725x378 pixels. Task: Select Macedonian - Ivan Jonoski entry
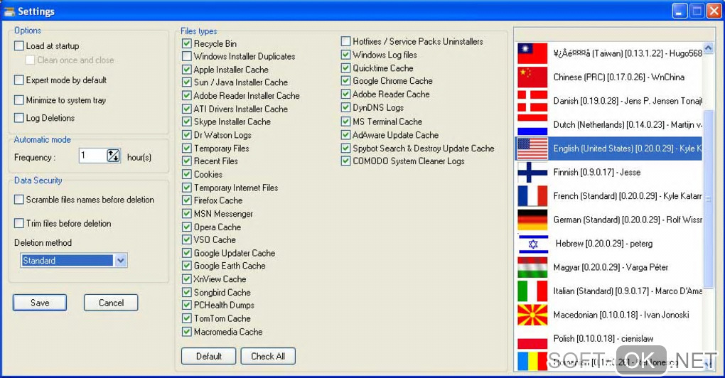(x=609, y=315)
